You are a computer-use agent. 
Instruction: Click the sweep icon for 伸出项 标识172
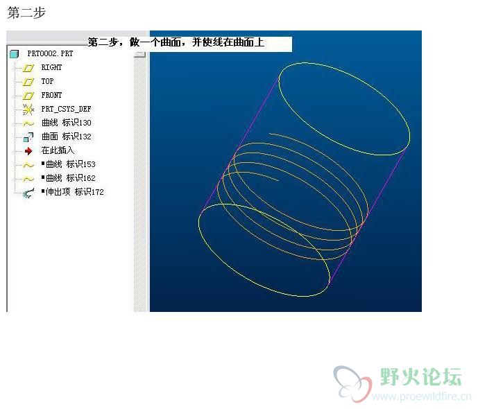[28, 193]
